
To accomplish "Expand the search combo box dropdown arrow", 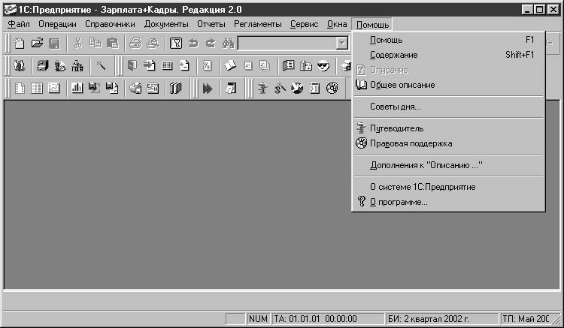I will tap(342, 44).
